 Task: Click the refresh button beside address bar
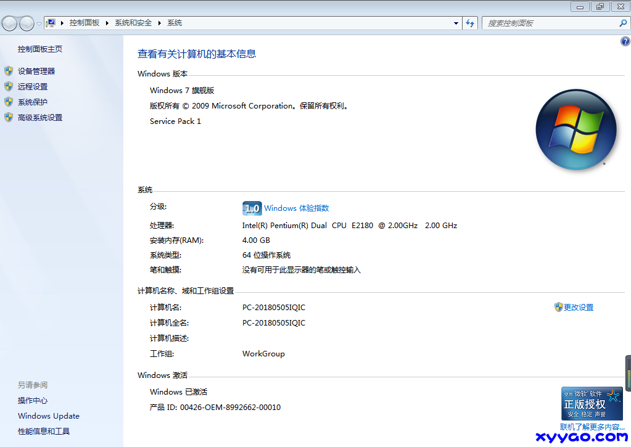pyautogui.click(x=470, y=23)
